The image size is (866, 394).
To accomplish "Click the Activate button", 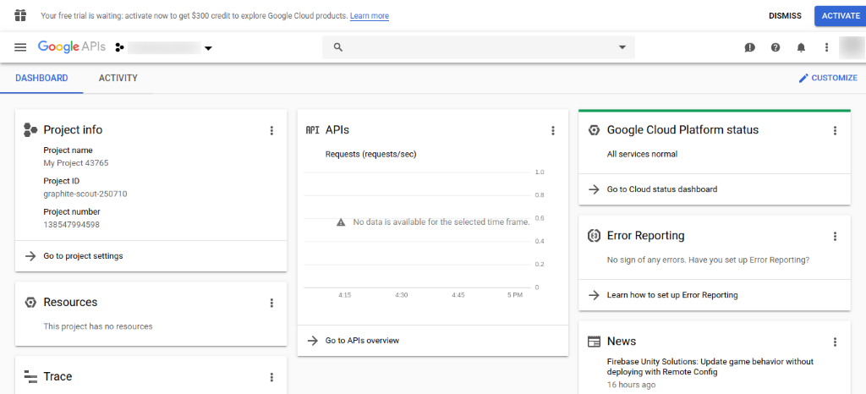I will point(840,15).
